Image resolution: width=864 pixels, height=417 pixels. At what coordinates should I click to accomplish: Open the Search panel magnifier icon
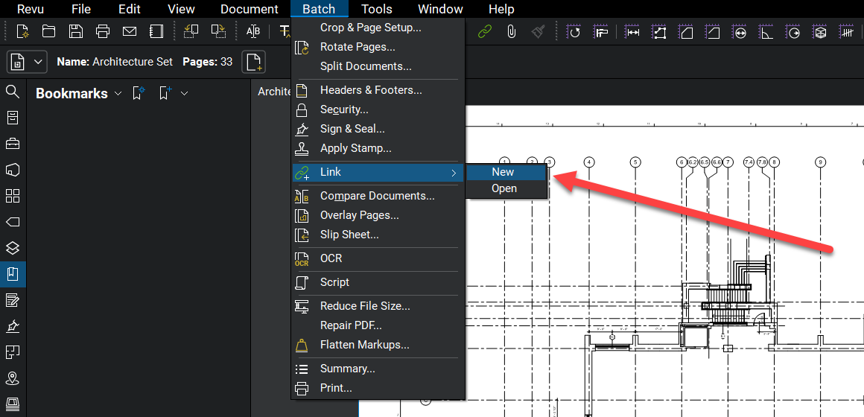coord(13,92)
